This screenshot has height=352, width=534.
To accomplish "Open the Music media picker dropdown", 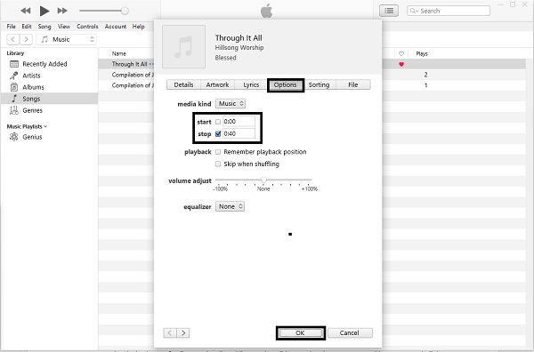I will pyautogui.click(x=67, y=39).
